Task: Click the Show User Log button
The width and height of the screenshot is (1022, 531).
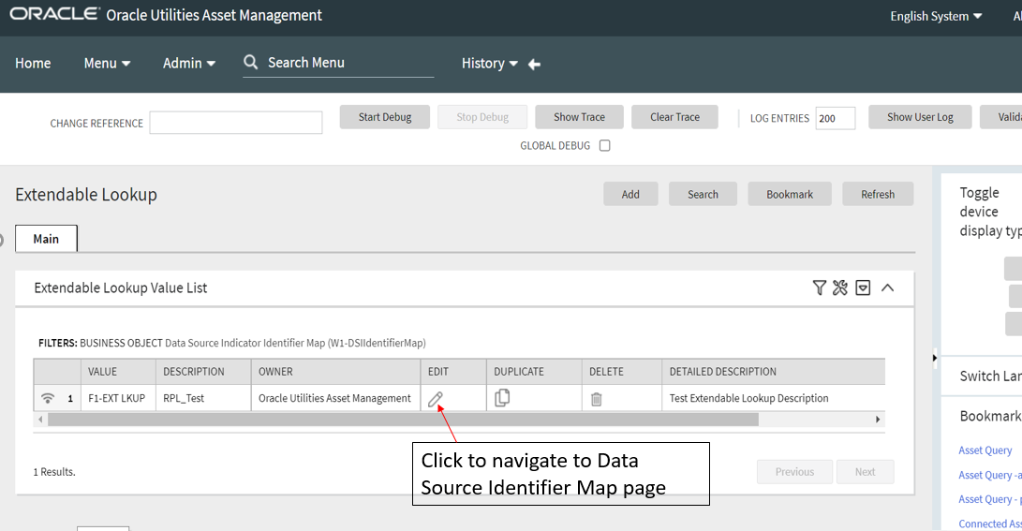Action: click(920, 117)
